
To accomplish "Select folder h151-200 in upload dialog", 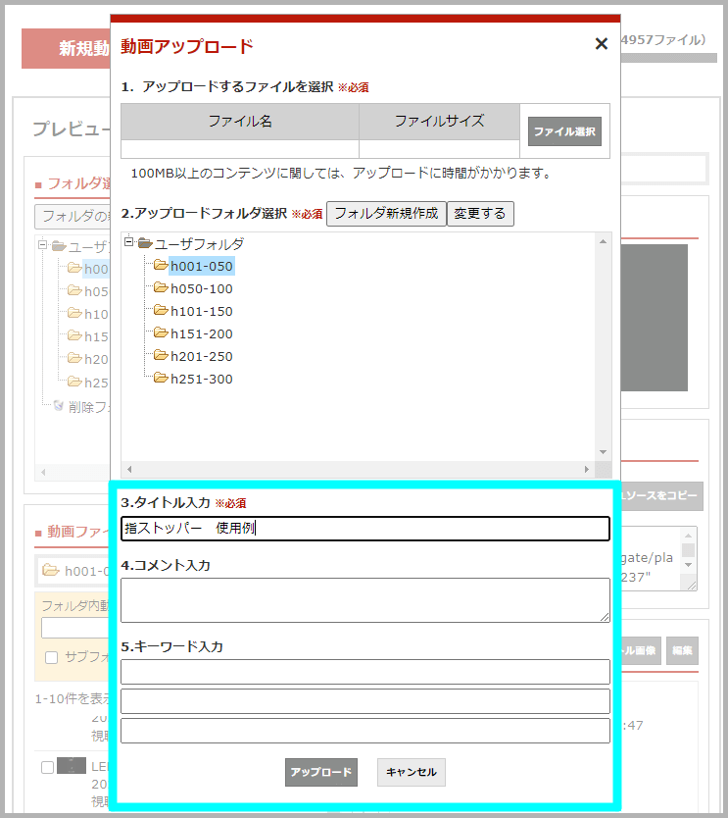I will 201,333.
